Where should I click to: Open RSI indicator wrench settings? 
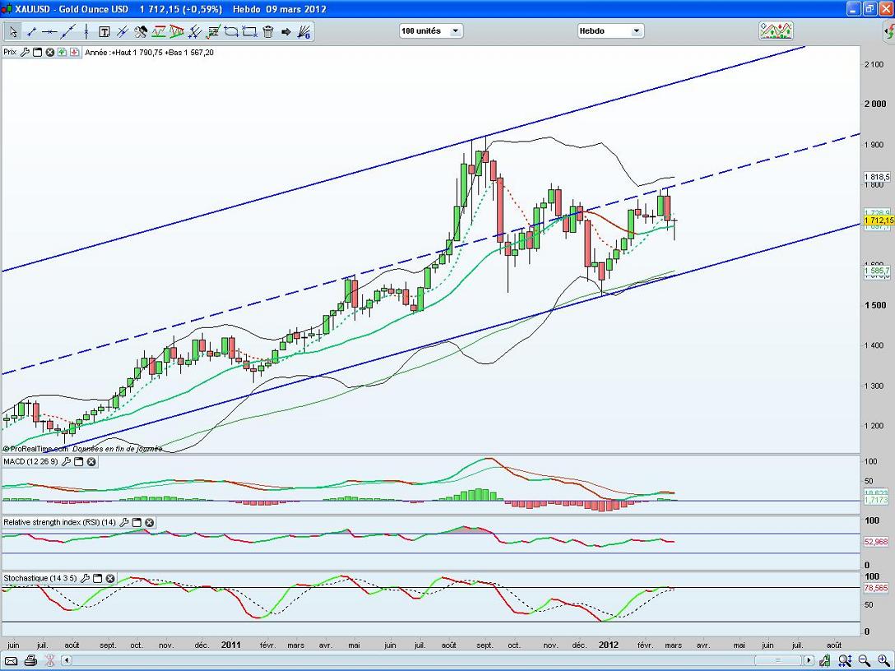124,522
